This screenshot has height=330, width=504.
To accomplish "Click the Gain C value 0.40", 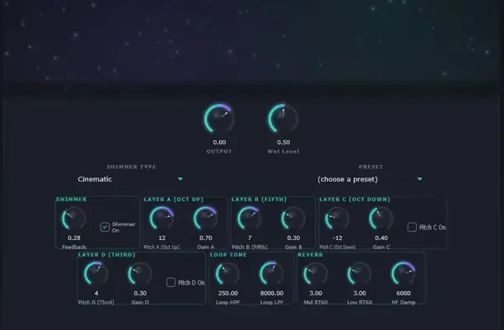I will [381, 238].
